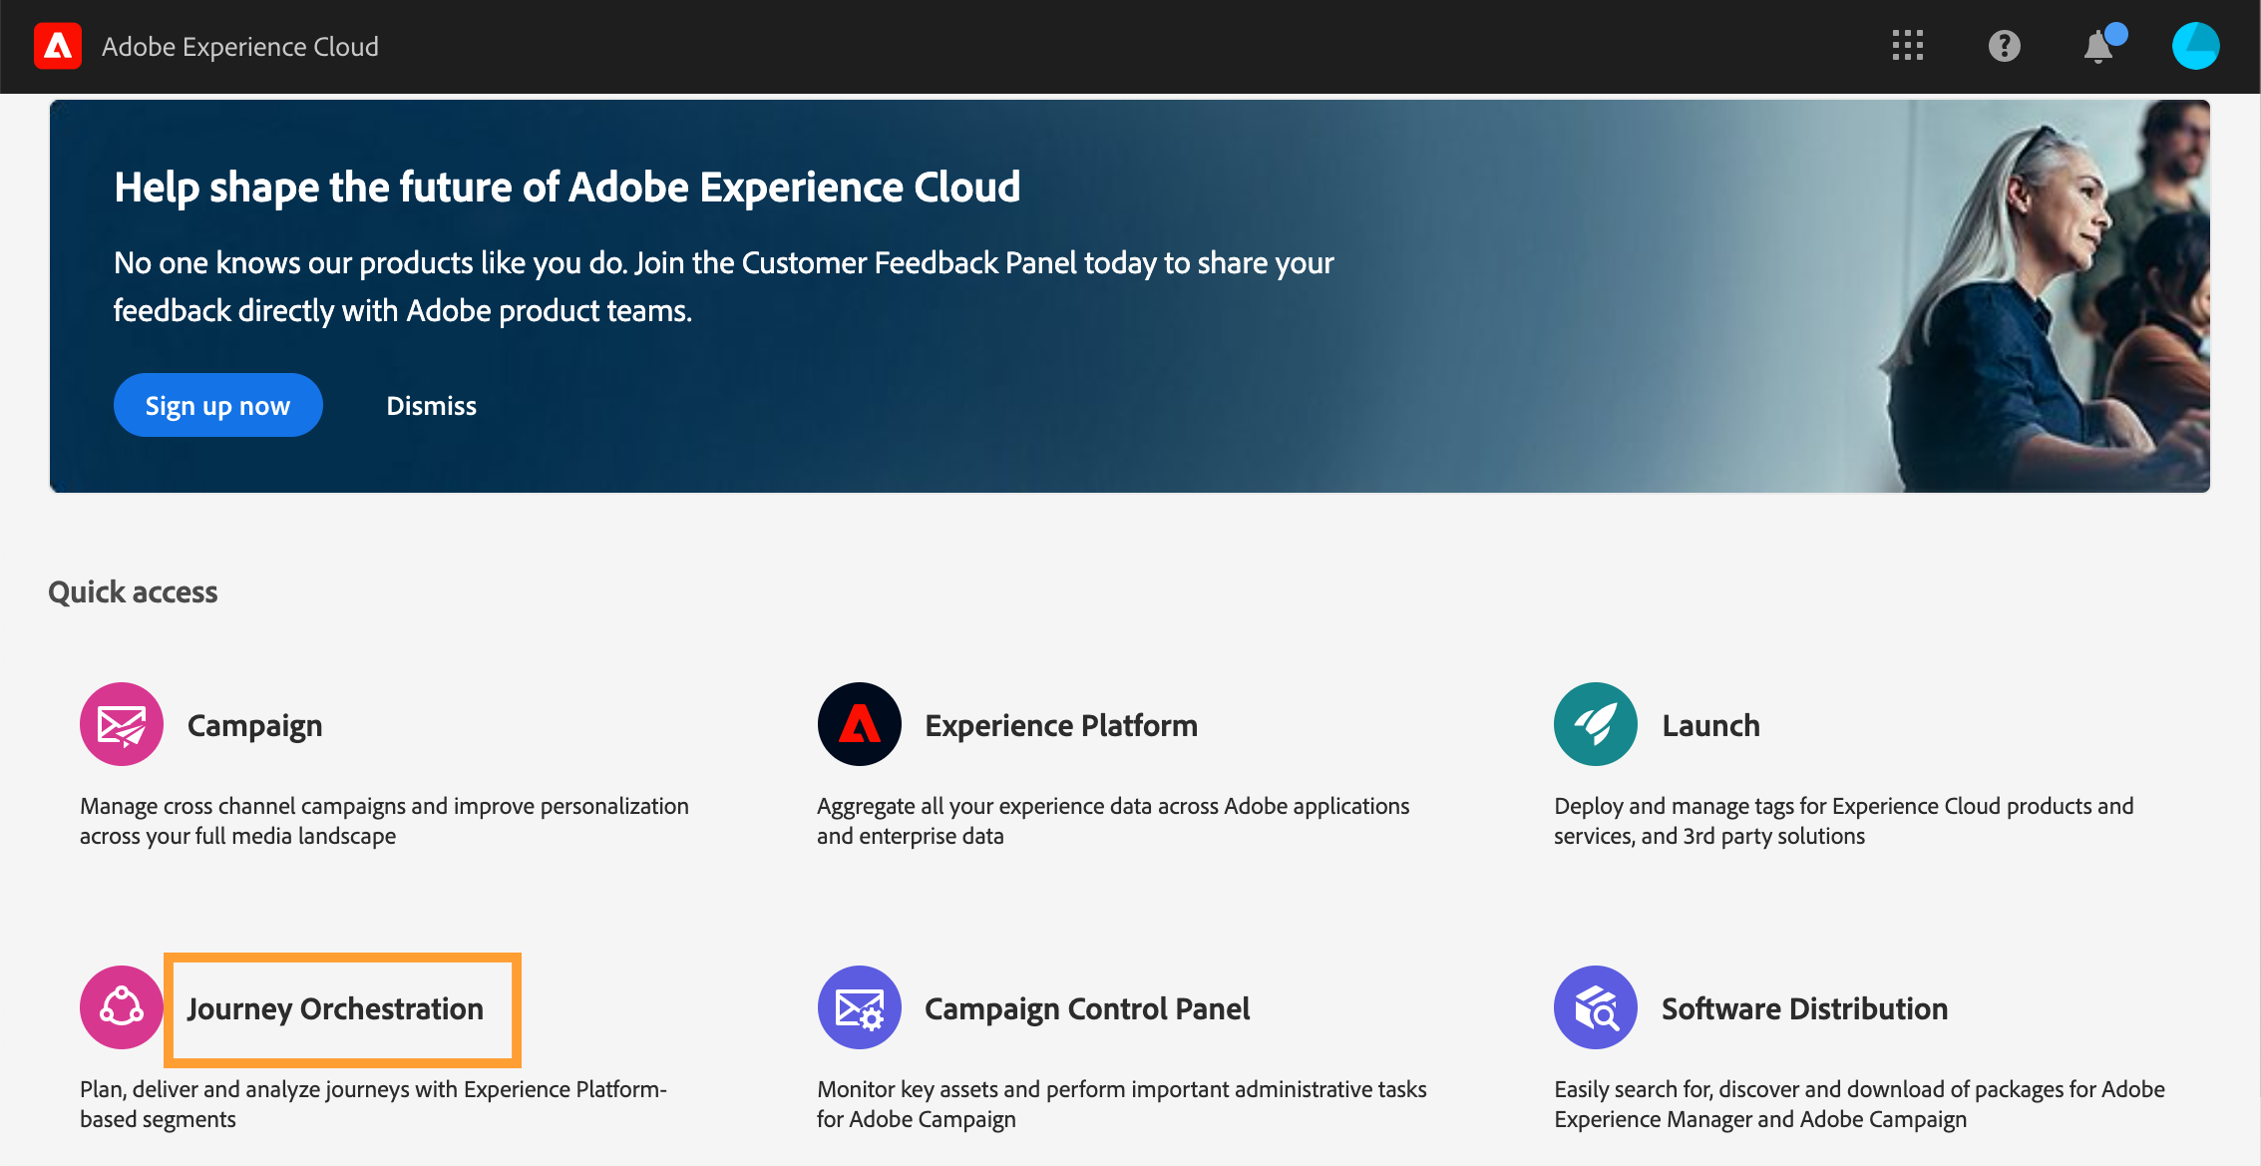This screenshot has height=1166, width=2261.
Task: Open the help question mark icon
Action: 2004,46
